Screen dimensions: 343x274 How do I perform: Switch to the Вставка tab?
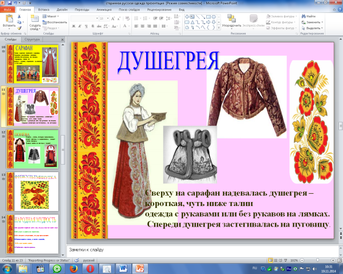click(x=44, y=10)
